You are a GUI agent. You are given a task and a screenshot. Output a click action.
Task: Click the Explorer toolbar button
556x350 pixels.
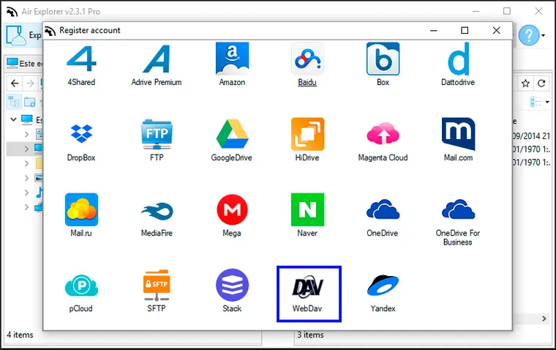tap(23, 35)
